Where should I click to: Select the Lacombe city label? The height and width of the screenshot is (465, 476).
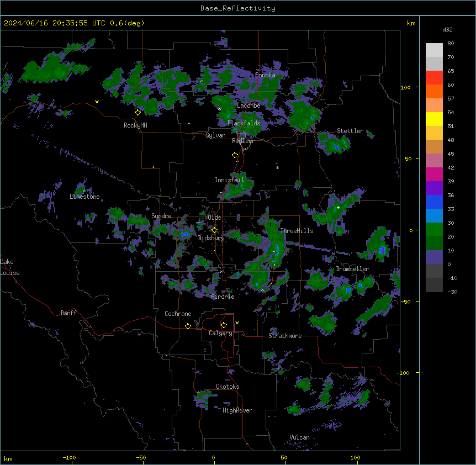pos(248,105)
